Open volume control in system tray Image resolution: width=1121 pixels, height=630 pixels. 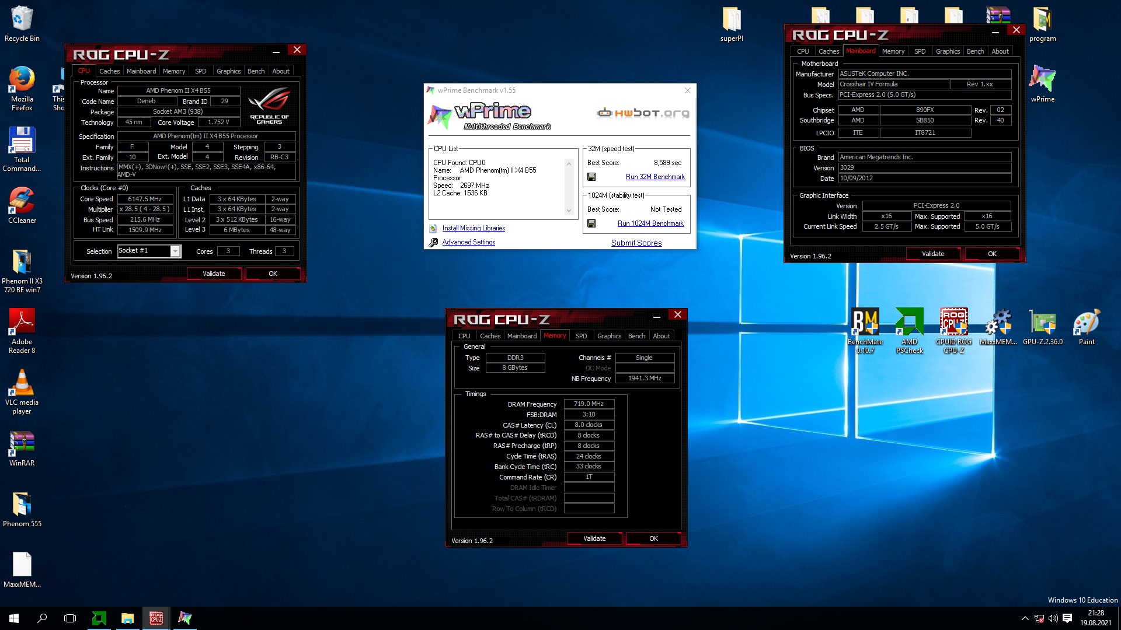pos(1053,618)
